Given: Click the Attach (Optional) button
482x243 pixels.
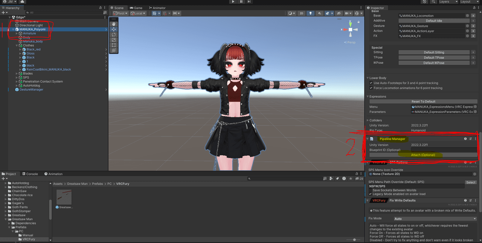Looking at the screenshot, I should (423, 155).
